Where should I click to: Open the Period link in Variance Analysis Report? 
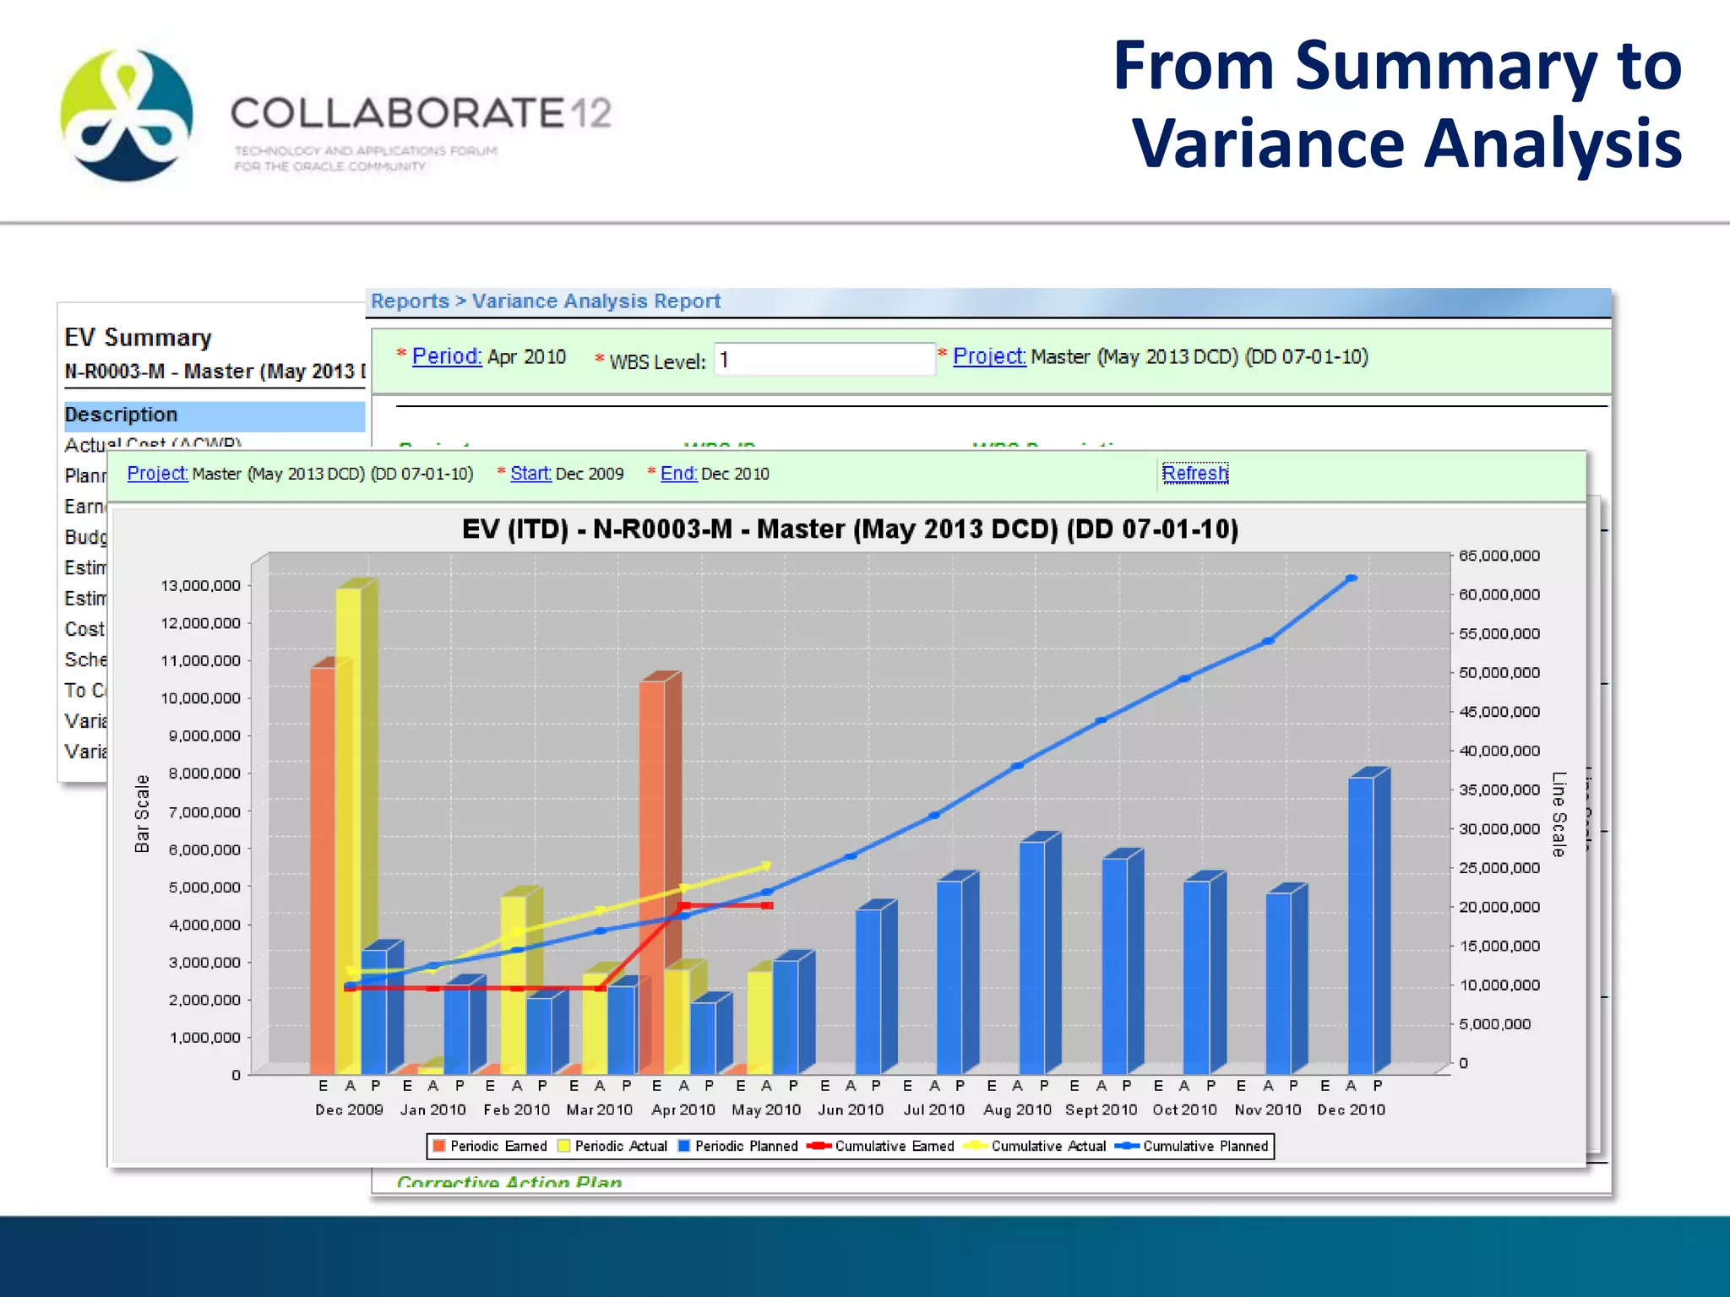pyautogui.click(x=446, y=356)
